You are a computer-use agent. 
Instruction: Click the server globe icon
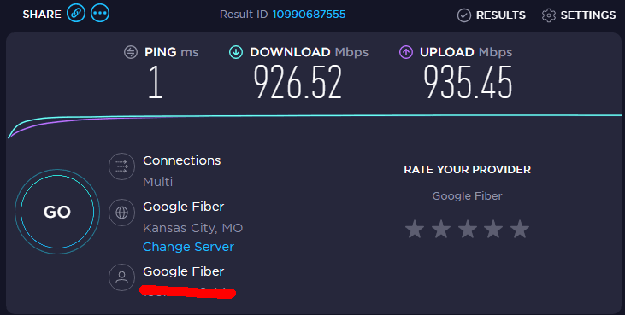pos(121,213)
